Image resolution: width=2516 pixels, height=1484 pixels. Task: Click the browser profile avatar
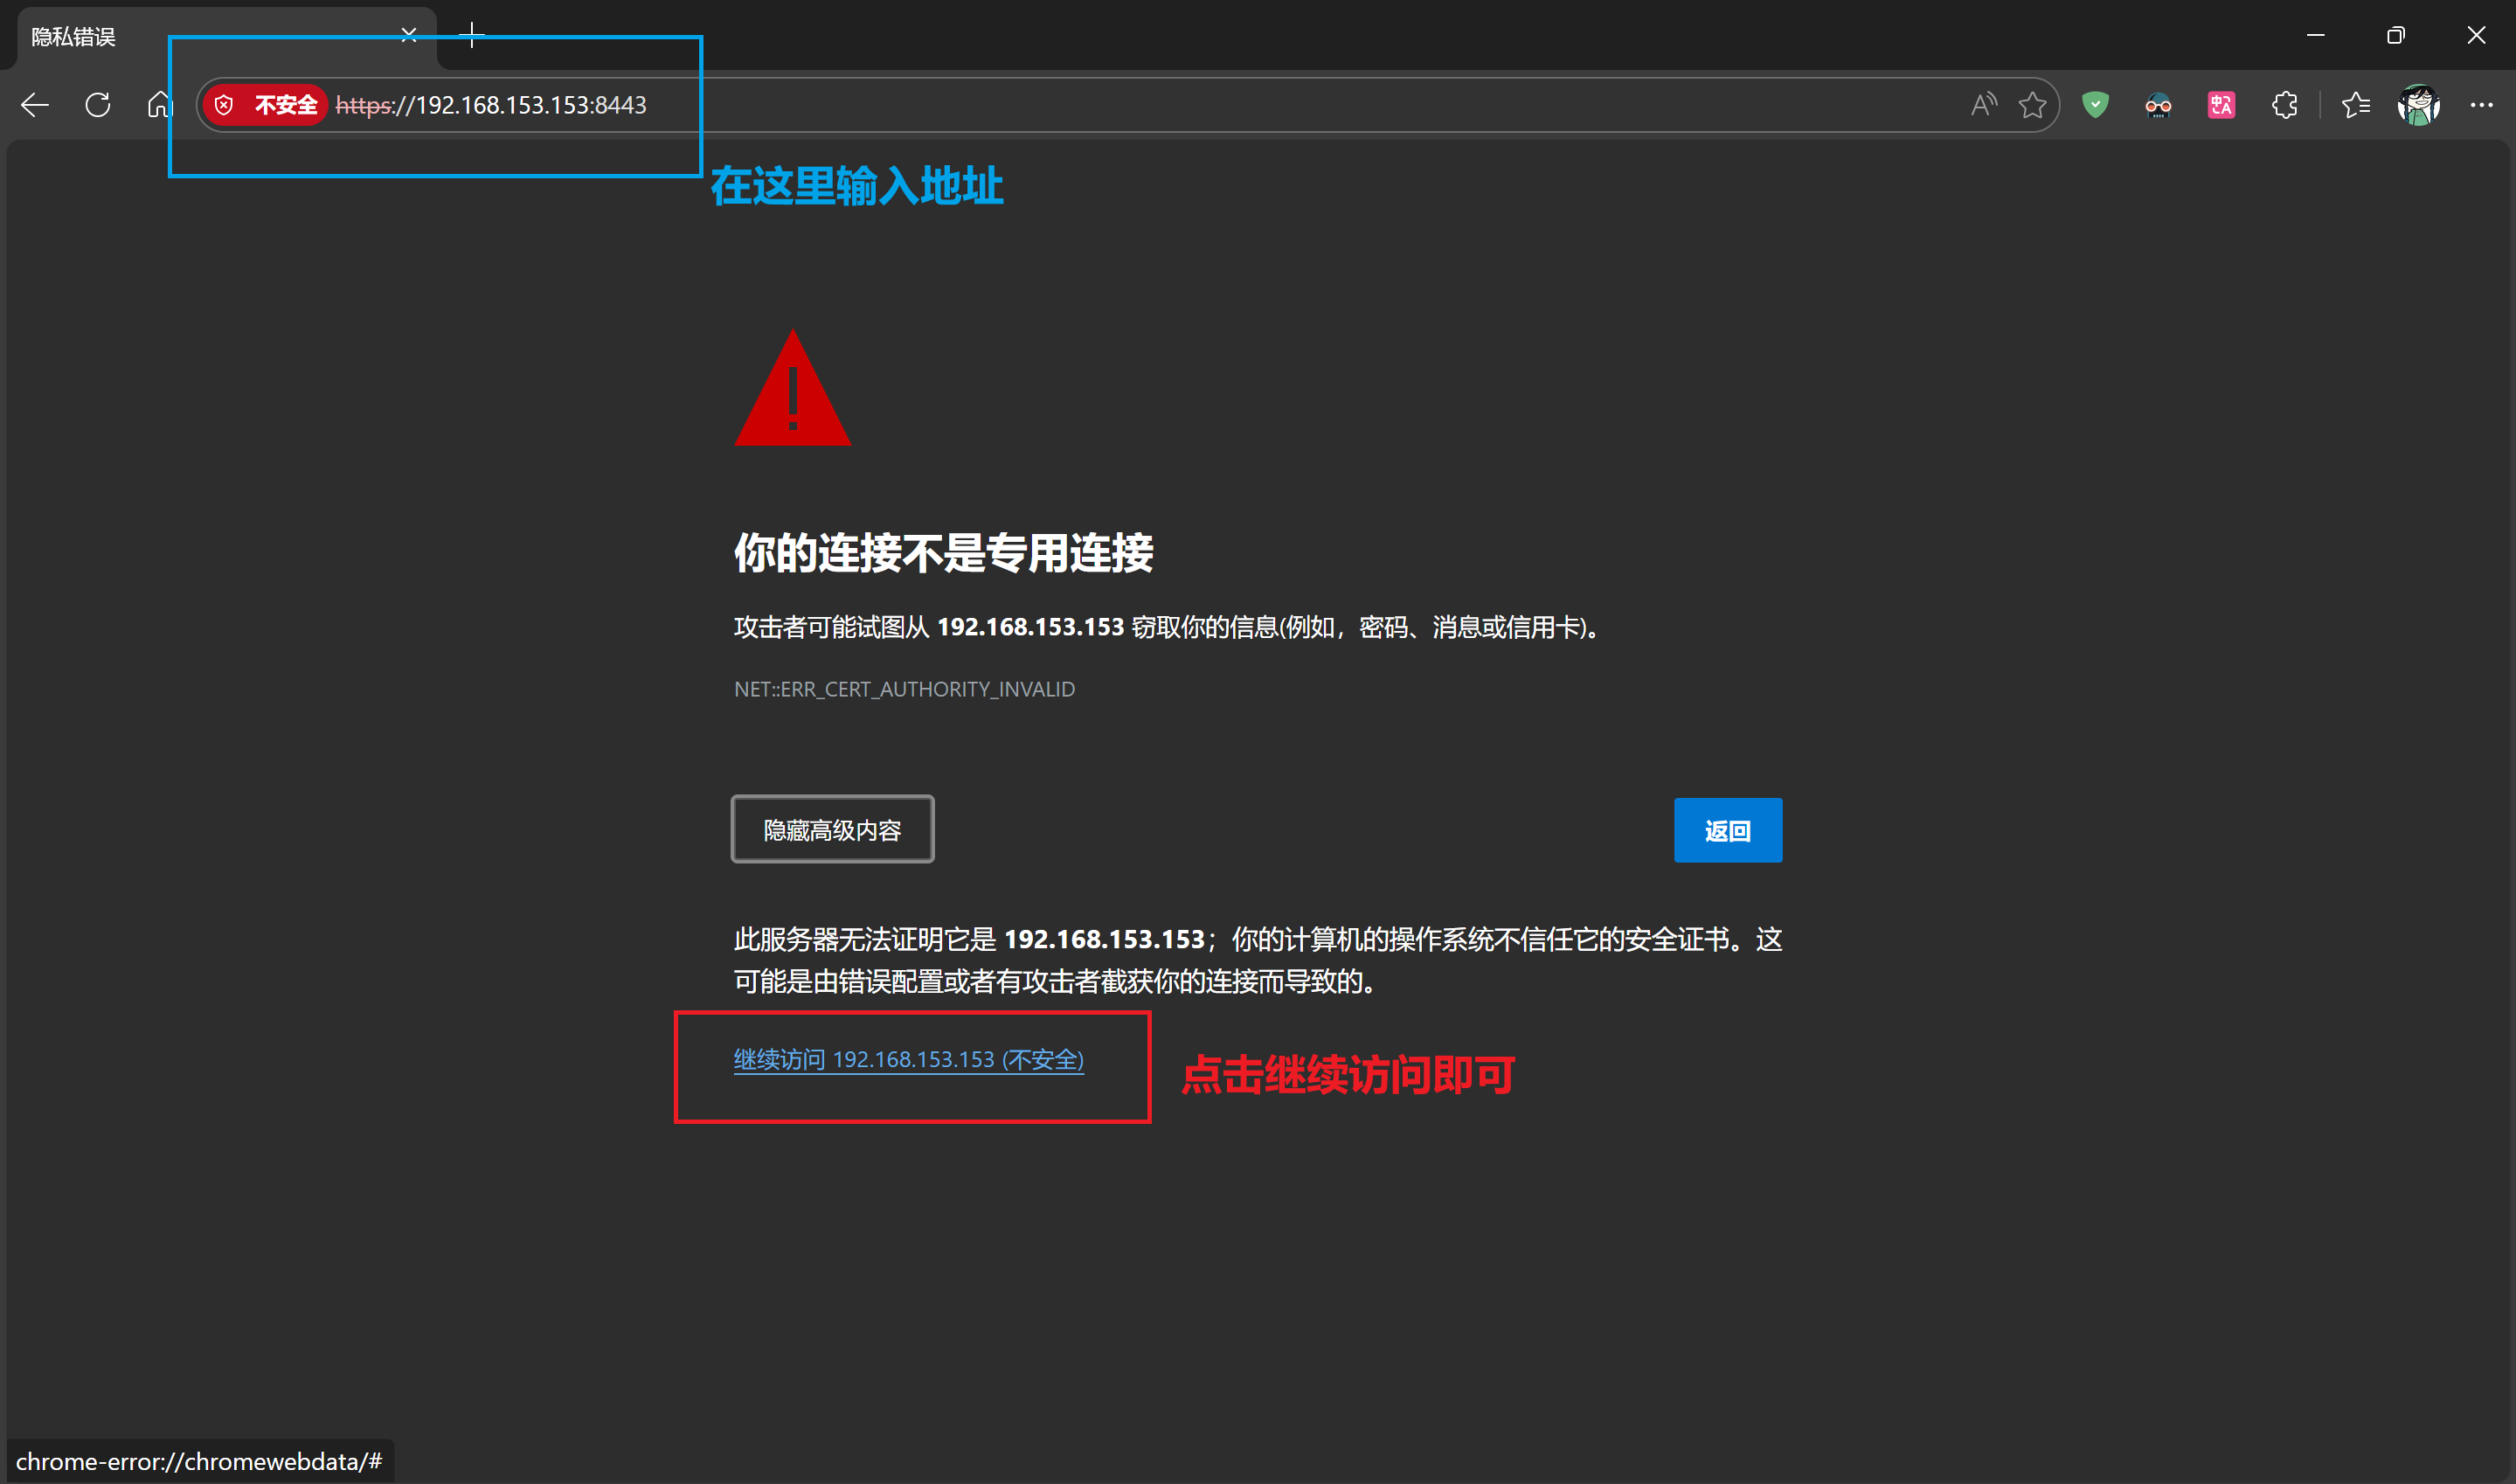tap(2417, 104)
